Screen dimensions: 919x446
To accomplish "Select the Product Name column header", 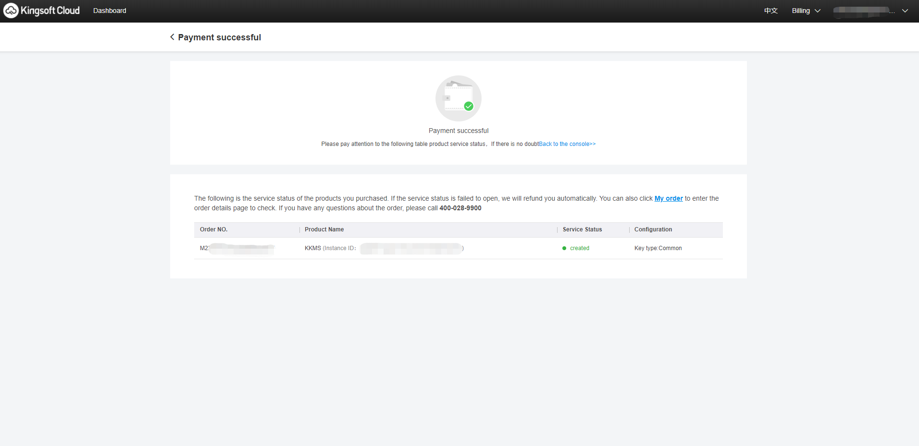I will 324,229.
